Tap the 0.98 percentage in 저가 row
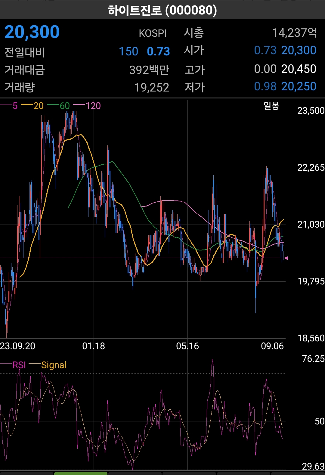The width and height of the screenshot is (325, 475). (x=265, y=86)
